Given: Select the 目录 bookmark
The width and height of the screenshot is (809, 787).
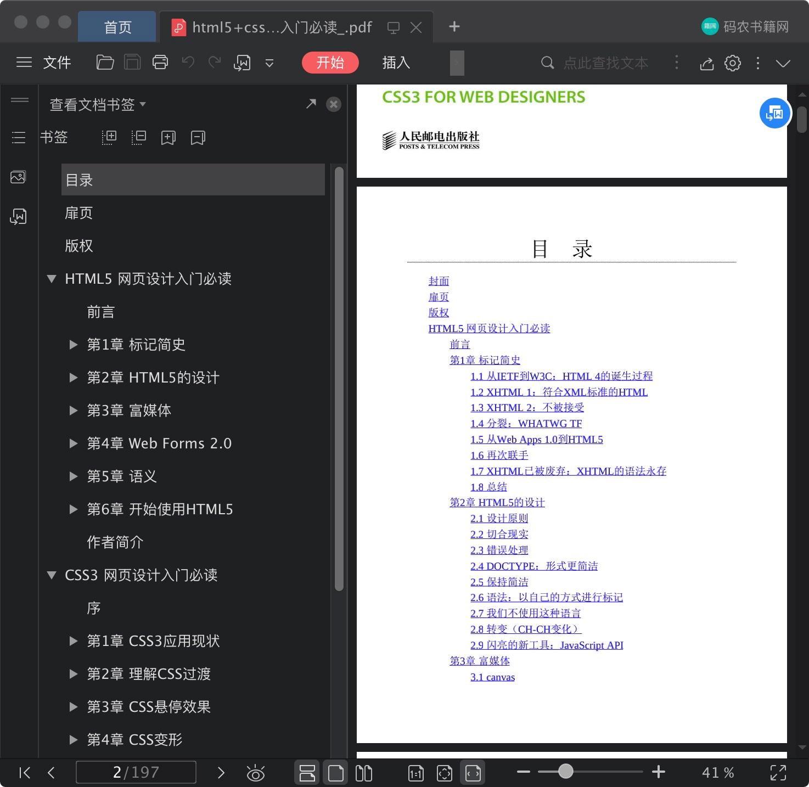Looking at the screenshot, I should click(193, 179).
